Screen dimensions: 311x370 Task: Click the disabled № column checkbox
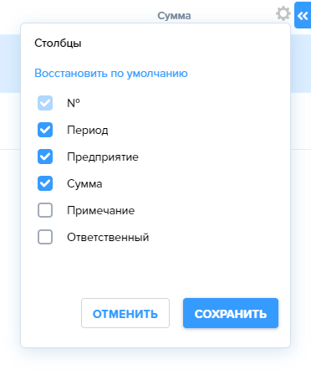(x=45, y=103)
